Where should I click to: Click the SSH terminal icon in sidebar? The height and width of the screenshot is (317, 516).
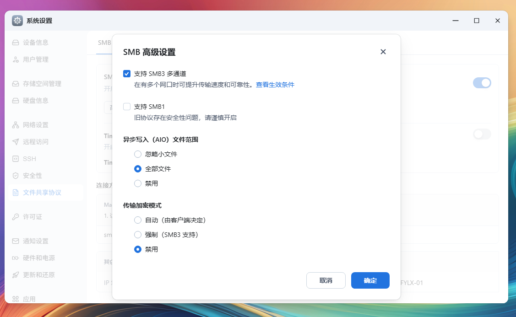pyautogui.click(x=16, y=159)
